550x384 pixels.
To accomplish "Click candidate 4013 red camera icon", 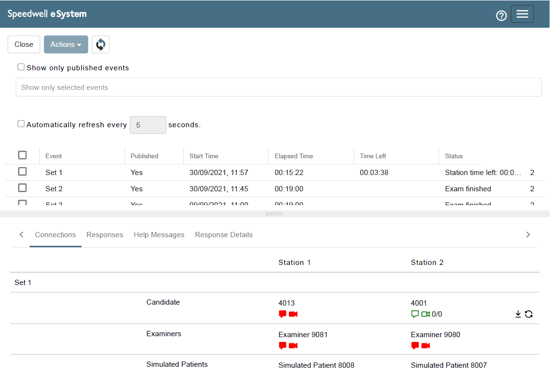I will click(x=293, y=314).
